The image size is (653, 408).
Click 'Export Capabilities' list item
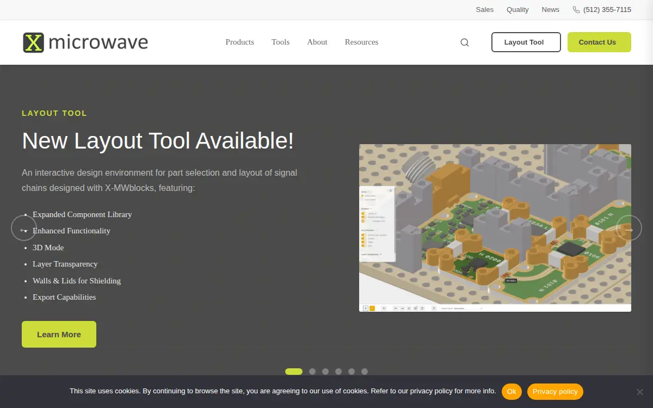[x=64, y=297]
